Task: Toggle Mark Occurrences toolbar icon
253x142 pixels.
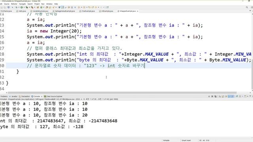Action: (x=59, y=7)
